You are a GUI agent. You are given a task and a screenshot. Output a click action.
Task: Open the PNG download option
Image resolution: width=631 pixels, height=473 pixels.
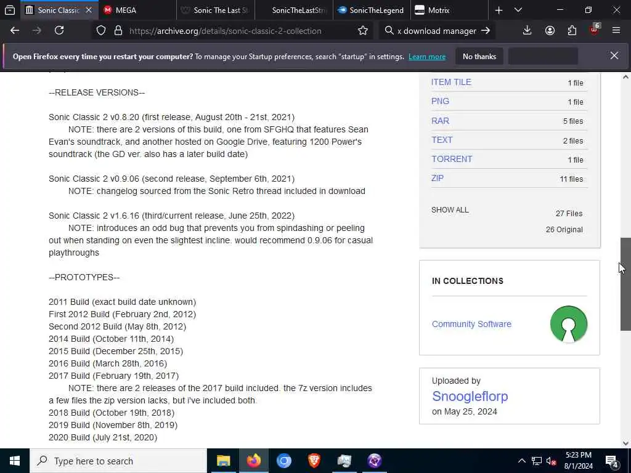(x=440, y=102)
